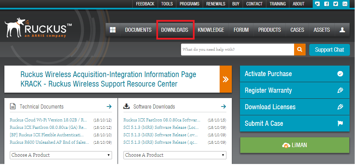Screen dimensions: 355x165
Task: Click the Submit A Case flag icon
Action: point(340,123)
